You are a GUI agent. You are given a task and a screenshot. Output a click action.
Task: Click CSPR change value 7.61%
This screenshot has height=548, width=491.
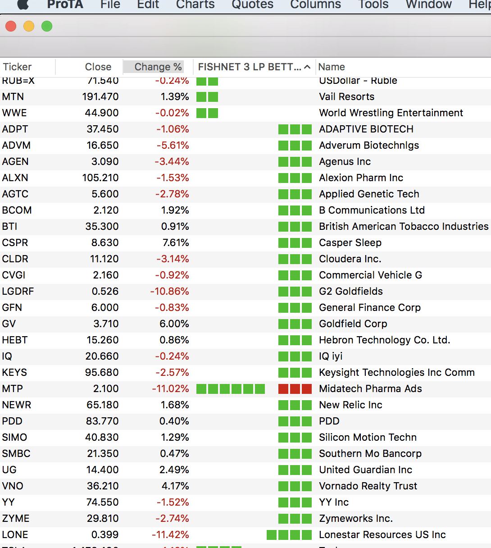(x=176, y=242)
